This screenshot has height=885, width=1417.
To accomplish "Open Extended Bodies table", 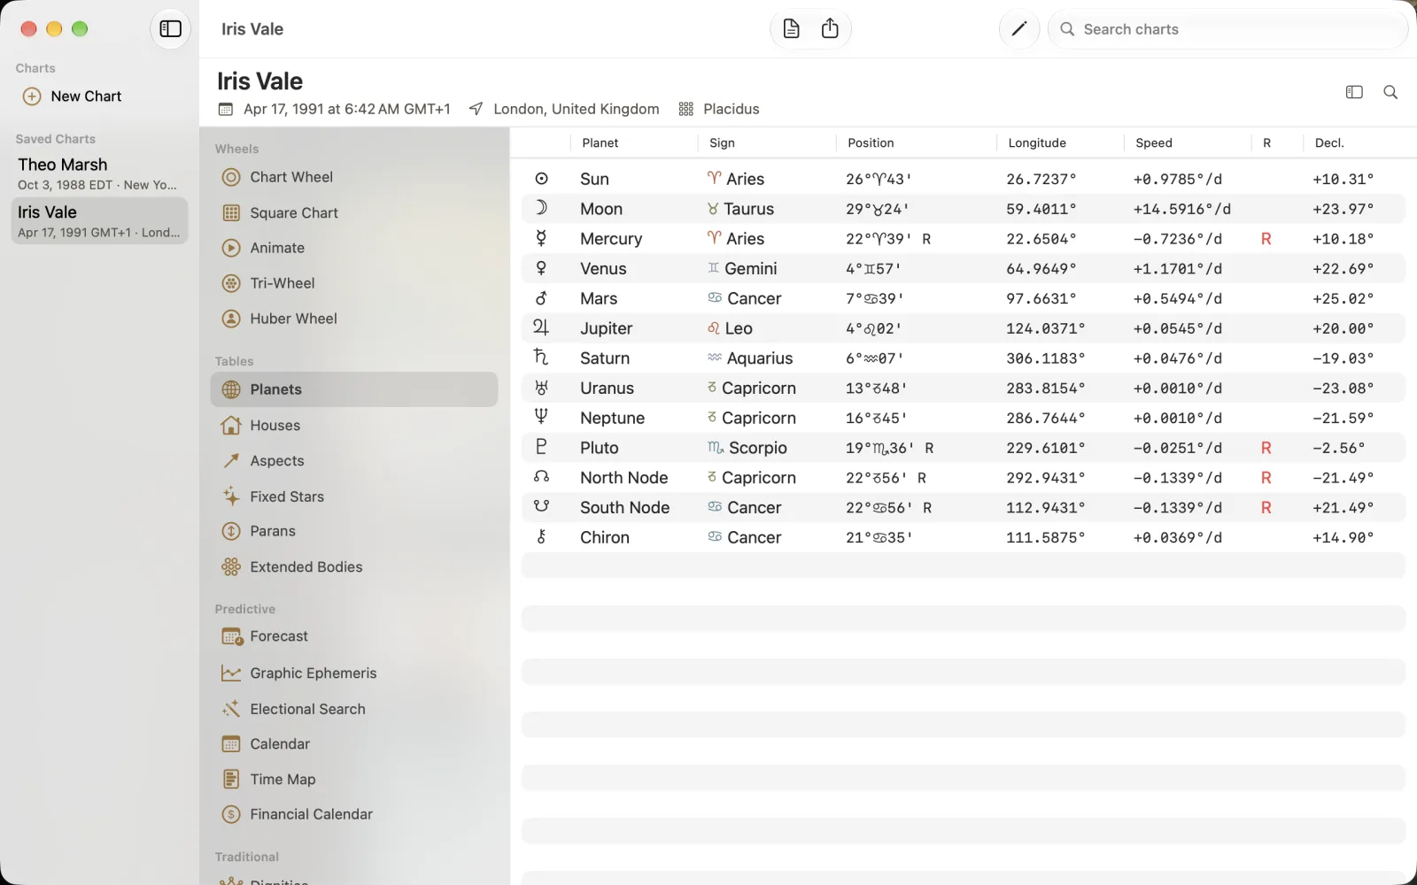I will tap(354, 566).
